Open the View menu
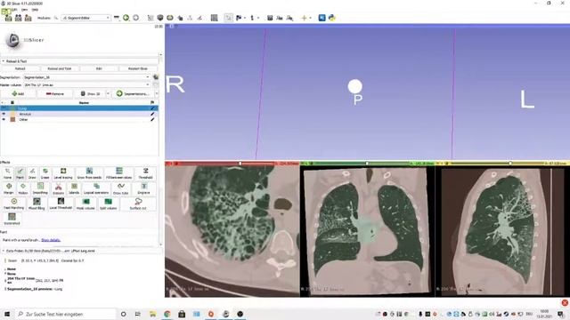570x320 pixels. tap(24, 10)
